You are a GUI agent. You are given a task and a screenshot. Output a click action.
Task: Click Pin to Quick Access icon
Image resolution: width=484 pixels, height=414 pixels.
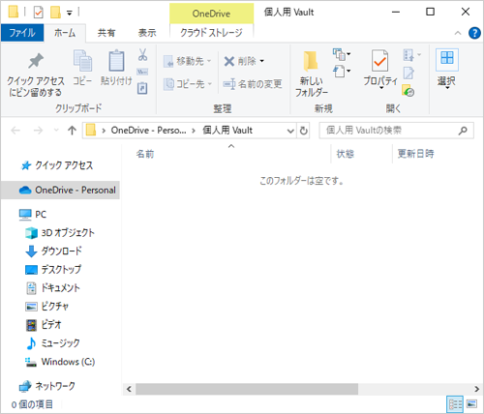[x=36, y=61]
